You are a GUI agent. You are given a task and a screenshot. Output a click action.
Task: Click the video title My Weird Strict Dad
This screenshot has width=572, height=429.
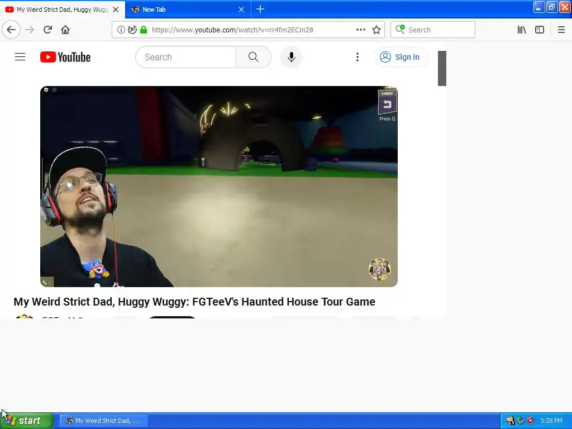(x=194, y=302)
